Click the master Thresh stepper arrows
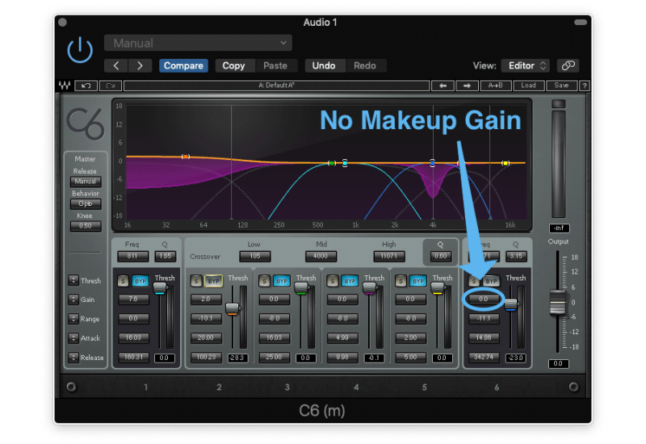This screenshot has width=646, height=444. pyautogui.click(x=73, y=280)
